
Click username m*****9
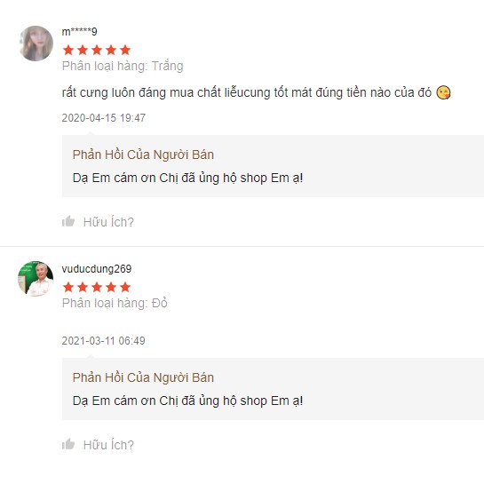80,31
